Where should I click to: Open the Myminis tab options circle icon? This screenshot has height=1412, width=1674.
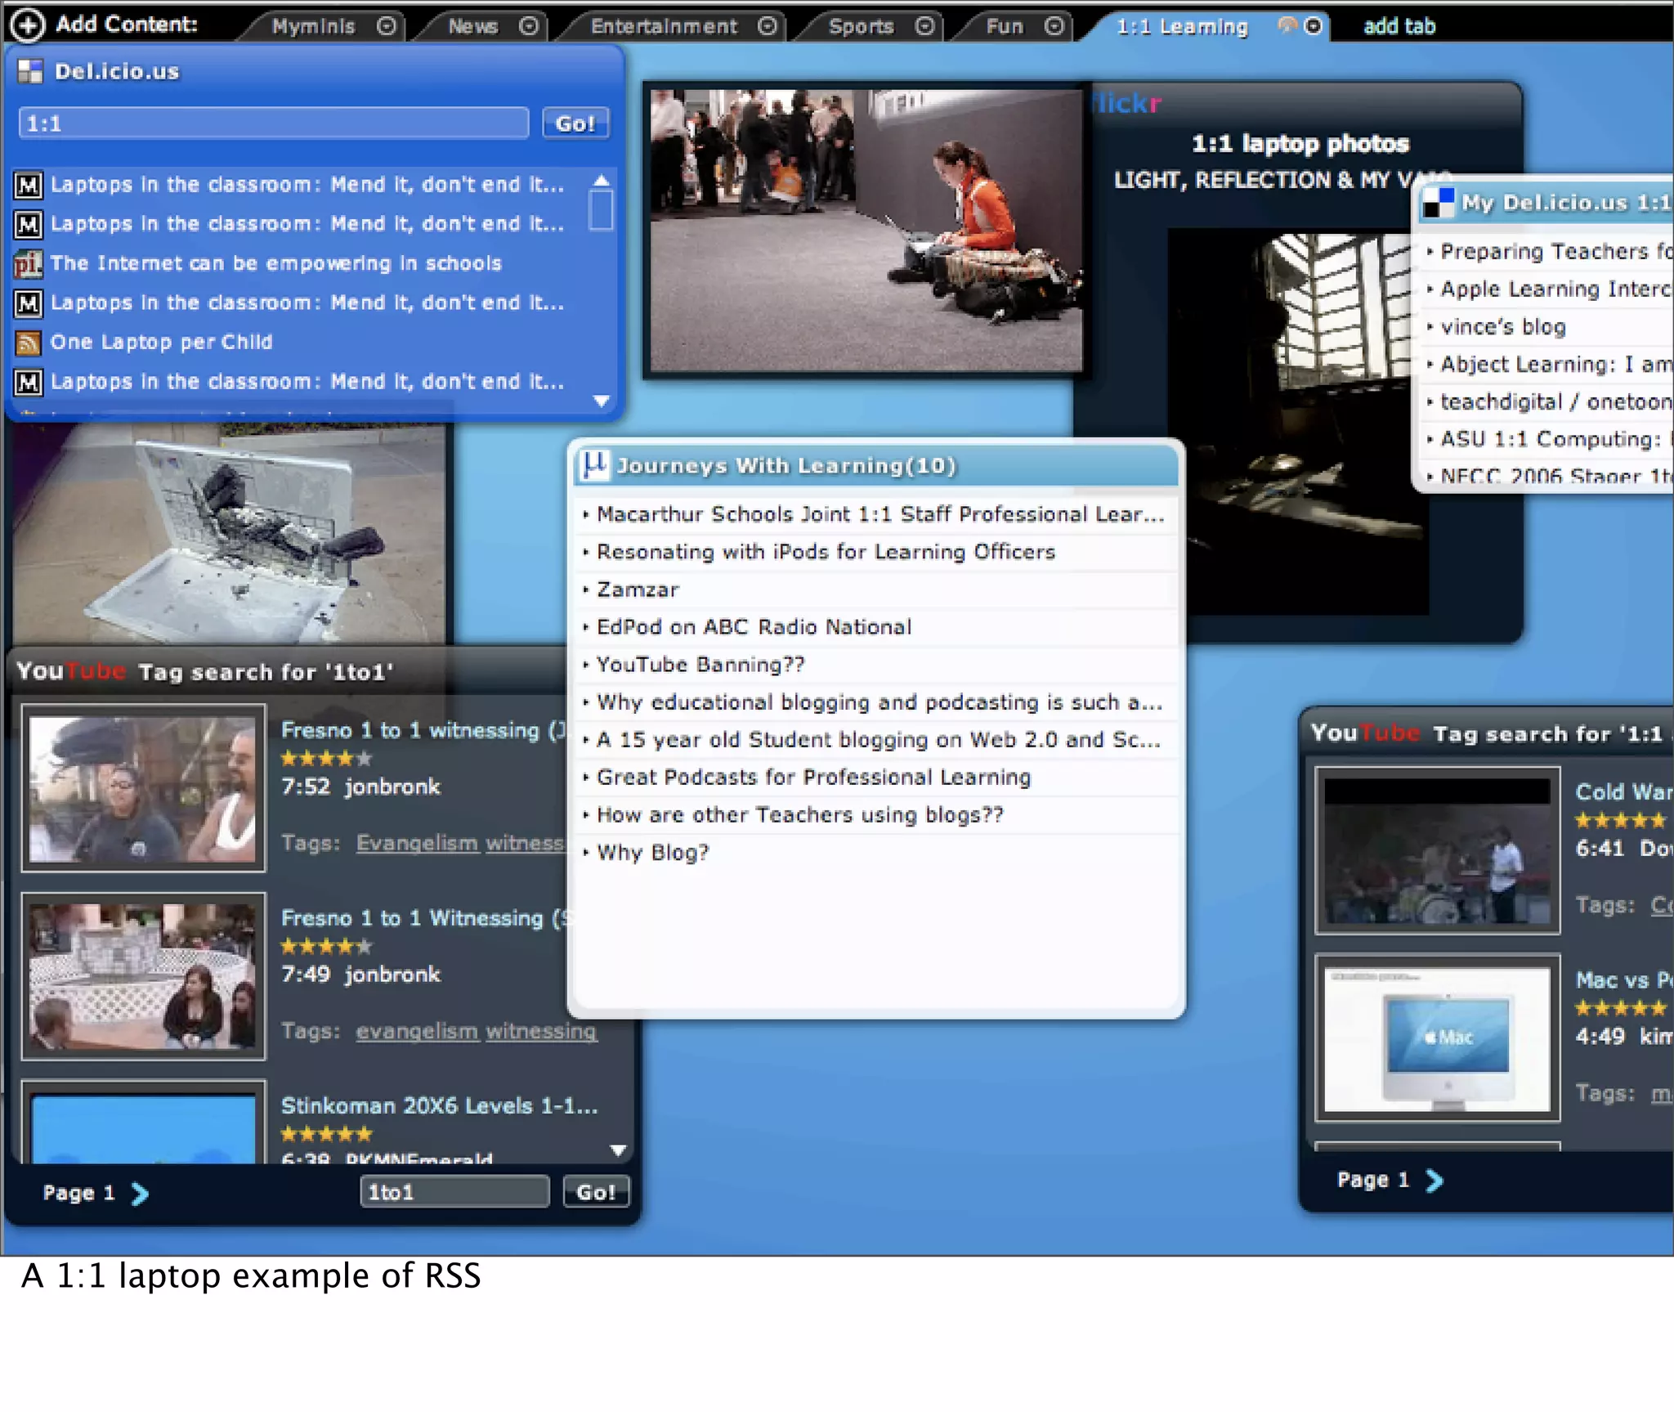[387, 26]
